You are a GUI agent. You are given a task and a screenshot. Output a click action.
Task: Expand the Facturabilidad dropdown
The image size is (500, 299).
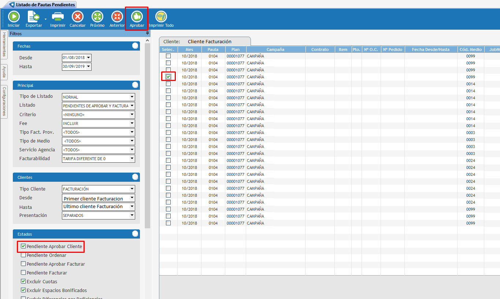tap(132, 159)
